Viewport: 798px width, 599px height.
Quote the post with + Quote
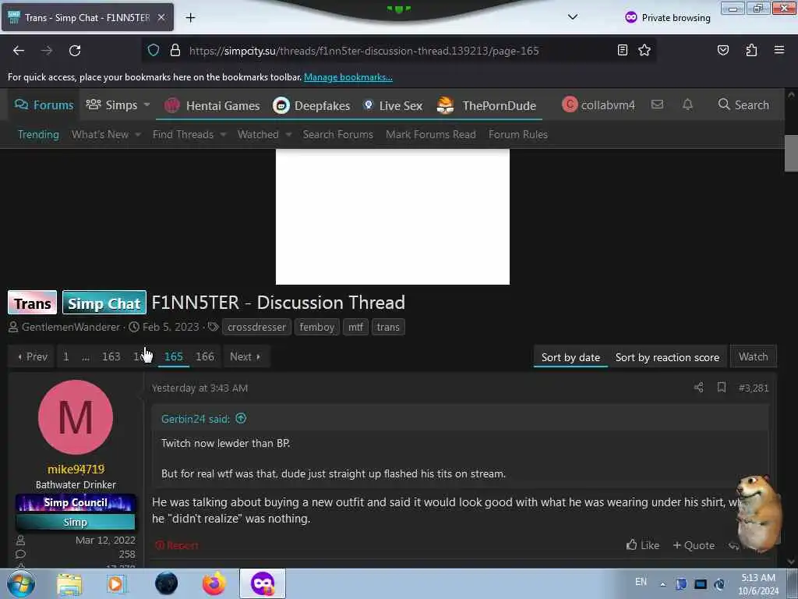point(694,545)
